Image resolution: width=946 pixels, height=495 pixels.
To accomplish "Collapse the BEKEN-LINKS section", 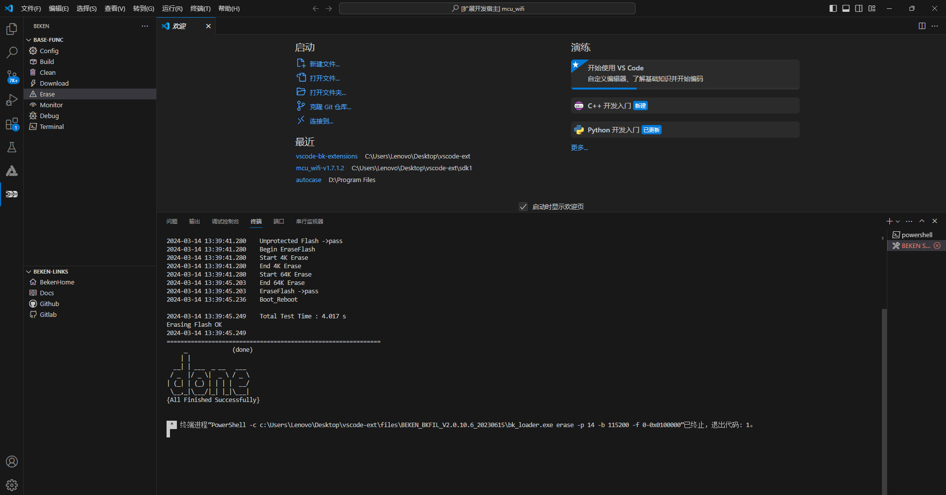I will pyautogui.click(x=29, y=272).
